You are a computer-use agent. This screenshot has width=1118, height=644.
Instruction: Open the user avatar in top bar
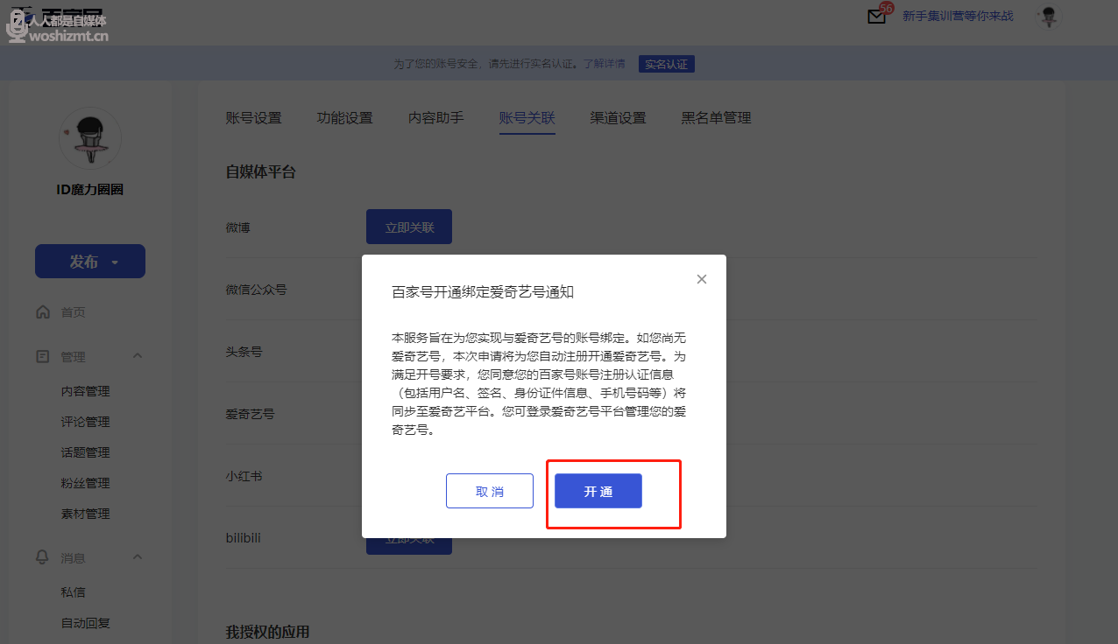pos(1048,17)
